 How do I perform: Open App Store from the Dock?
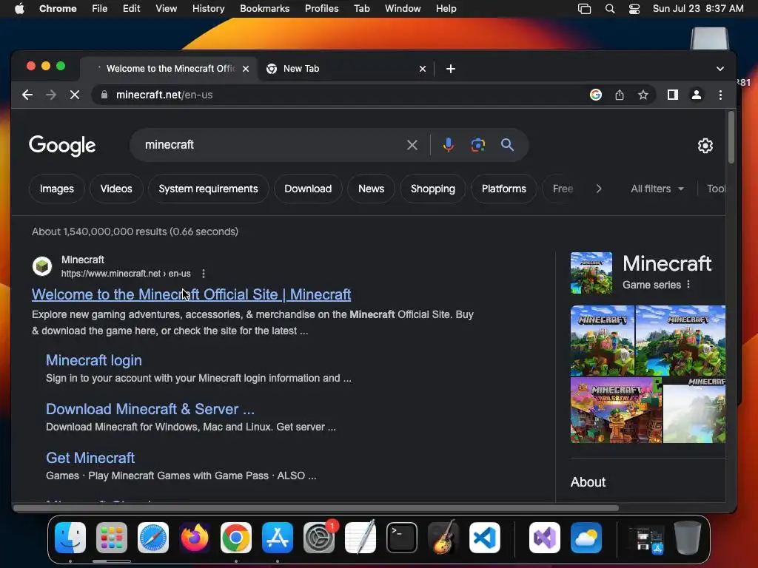pyautogui.click(x=278, y=538)
